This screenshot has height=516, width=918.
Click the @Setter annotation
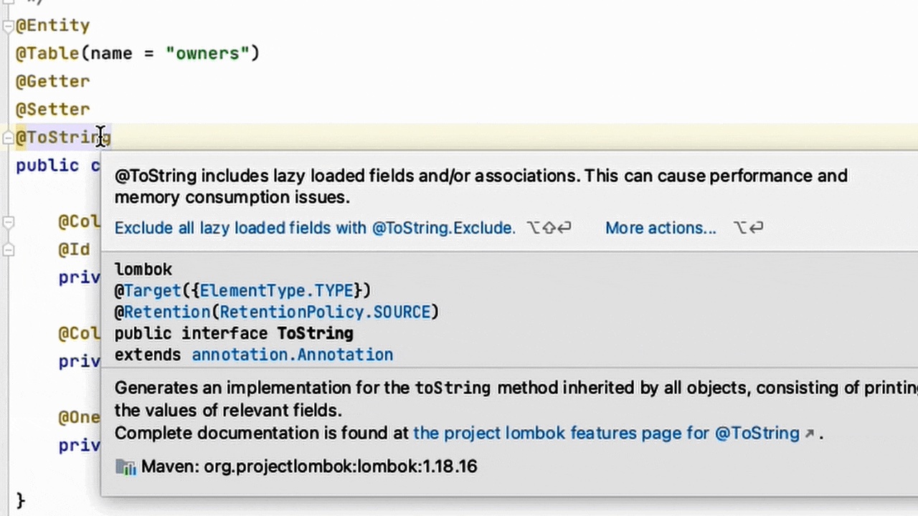pos(53,110)
